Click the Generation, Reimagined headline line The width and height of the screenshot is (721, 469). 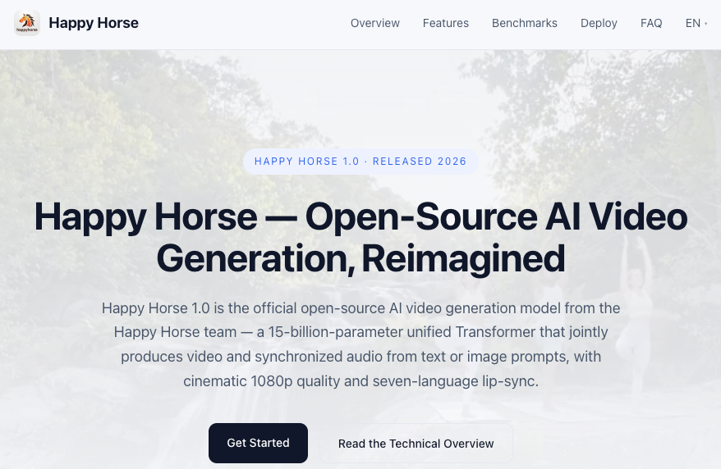coord(360,258)
